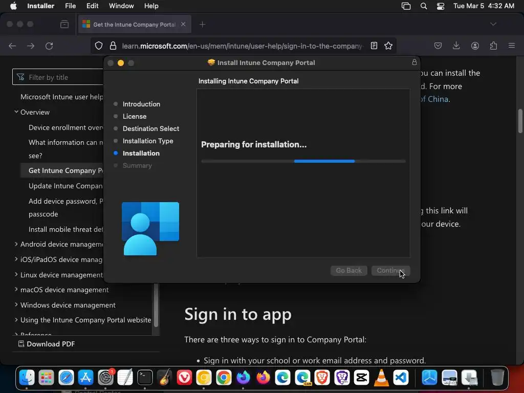Click Firefox list all tabs chevron
This screenshot has width=524, height=393.
493,24
